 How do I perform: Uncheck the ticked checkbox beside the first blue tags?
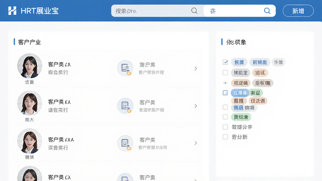point(225,62)
